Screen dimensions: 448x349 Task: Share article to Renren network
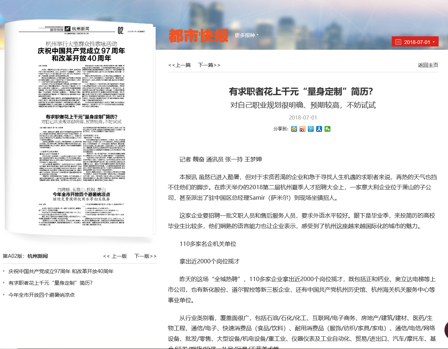[319, 129]
